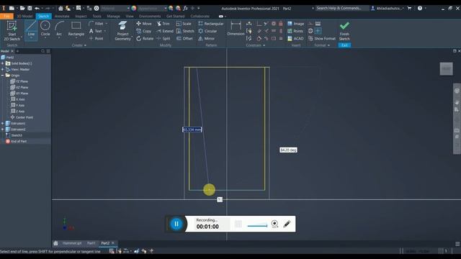Select Sketch3 in model browser

click(x=14, y=135)
